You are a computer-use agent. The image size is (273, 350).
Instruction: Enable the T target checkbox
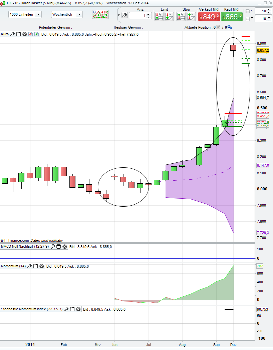point(248,19)
